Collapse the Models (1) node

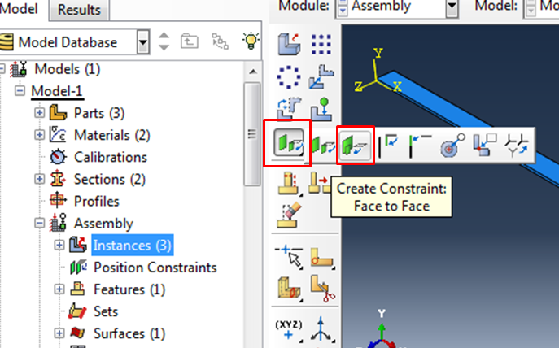2,69
